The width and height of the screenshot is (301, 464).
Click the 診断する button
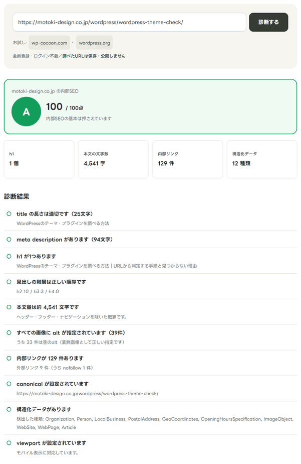[x=268, y=22]
